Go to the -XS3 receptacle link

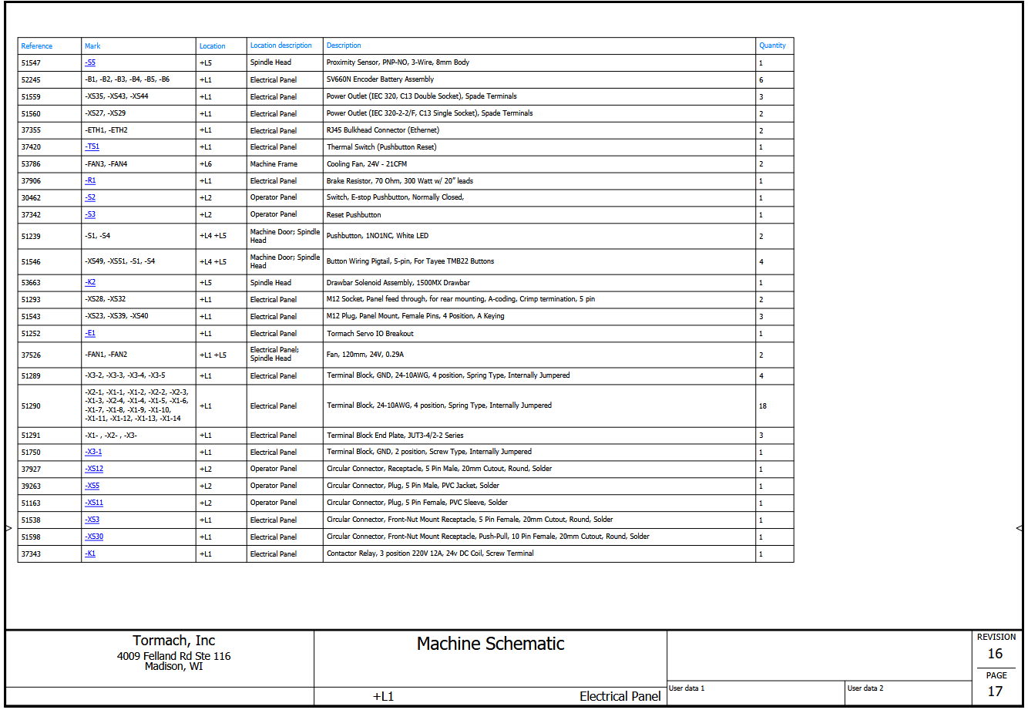(x=92, y=520)
